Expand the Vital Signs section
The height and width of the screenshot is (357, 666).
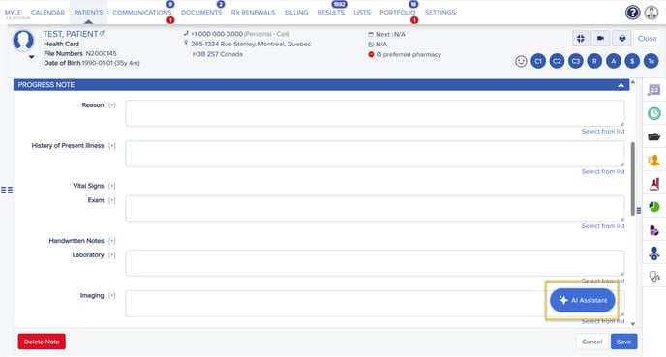tap(111, 186)
